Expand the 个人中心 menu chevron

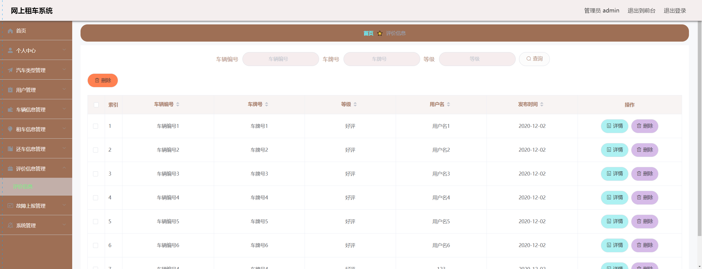pyautogui.click(x=64, y=50)
